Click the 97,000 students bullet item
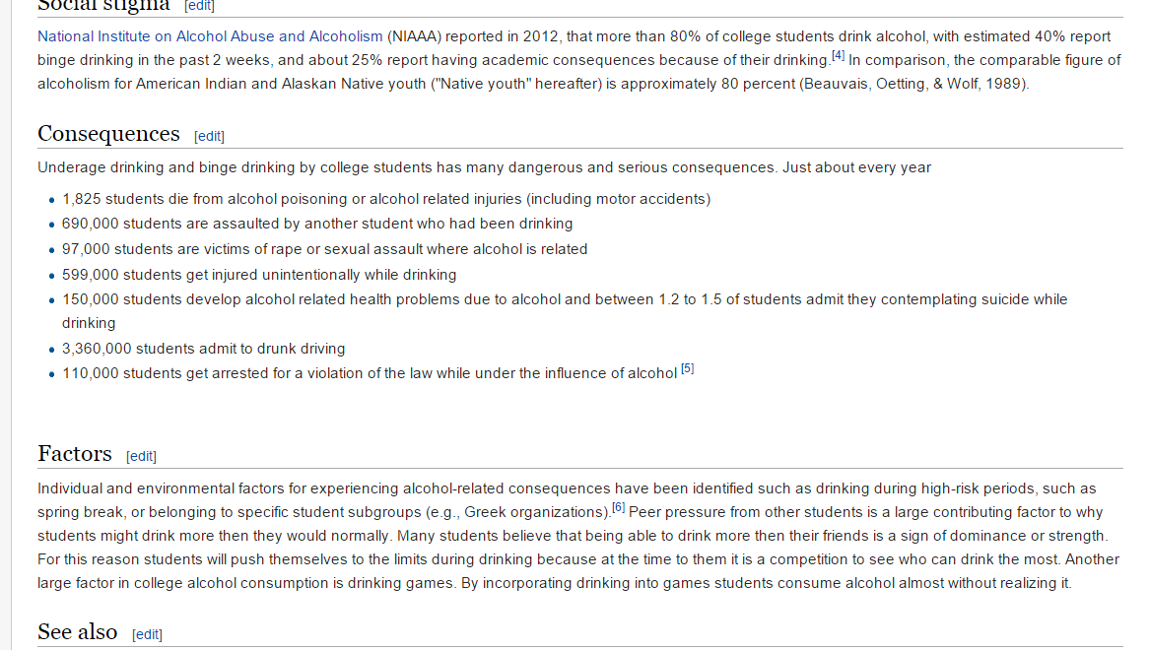The image size is (1149, 650). tap(324, 249)
